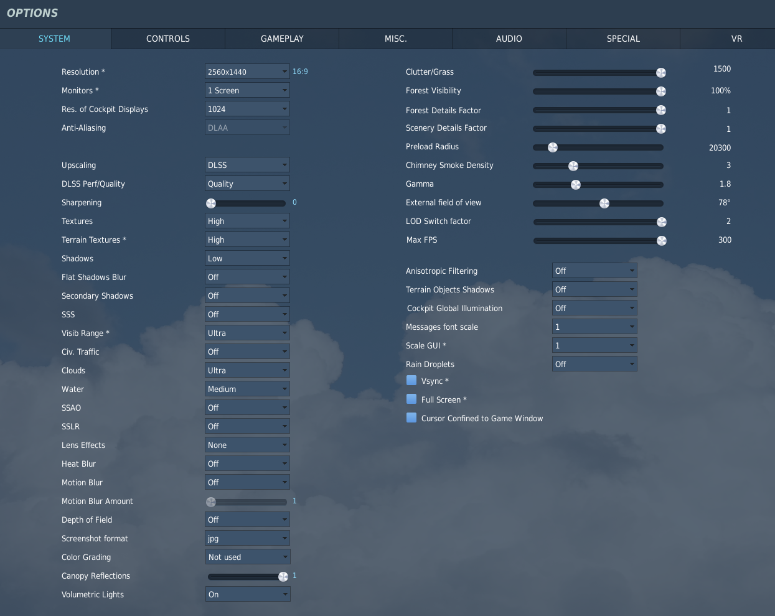Open the Terrain Textures dropdown

[x=248, y=240]
